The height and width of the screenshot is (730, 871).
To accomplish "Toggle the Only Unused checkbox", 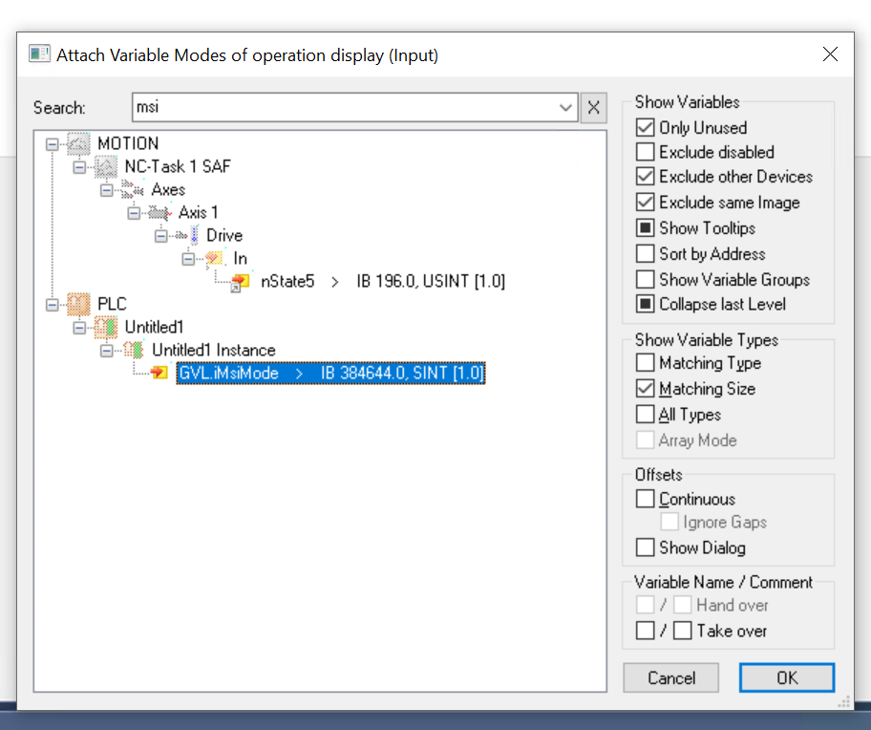I will pos(645,128).
